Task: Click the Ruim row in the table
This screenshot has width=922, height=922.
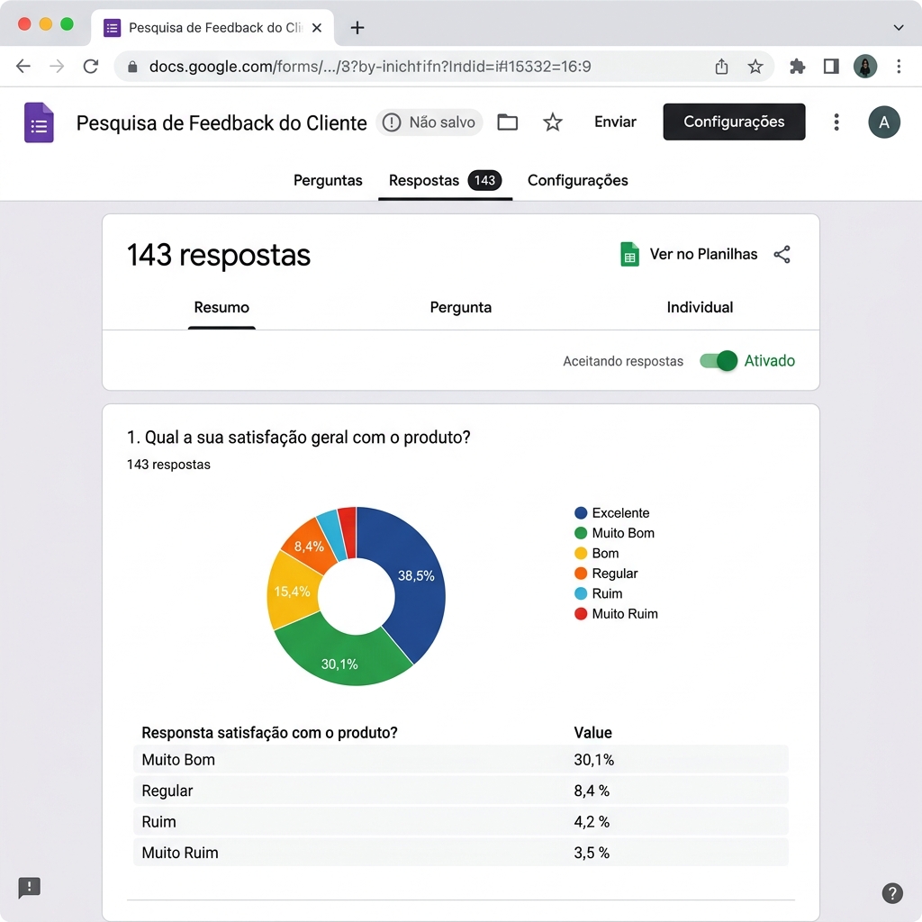Action: [460, 821]
